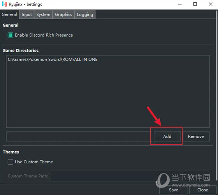Click the Custom Theme Path input field
The image size is (218, 195).
(x=115, y=176)
